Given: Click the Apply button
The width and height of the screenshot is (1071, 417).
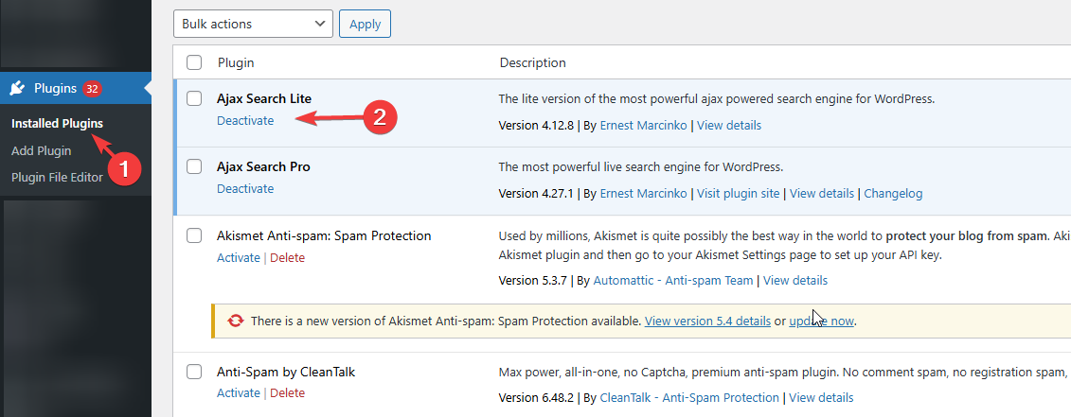Looking at the screenshot, I should (365, 24).
